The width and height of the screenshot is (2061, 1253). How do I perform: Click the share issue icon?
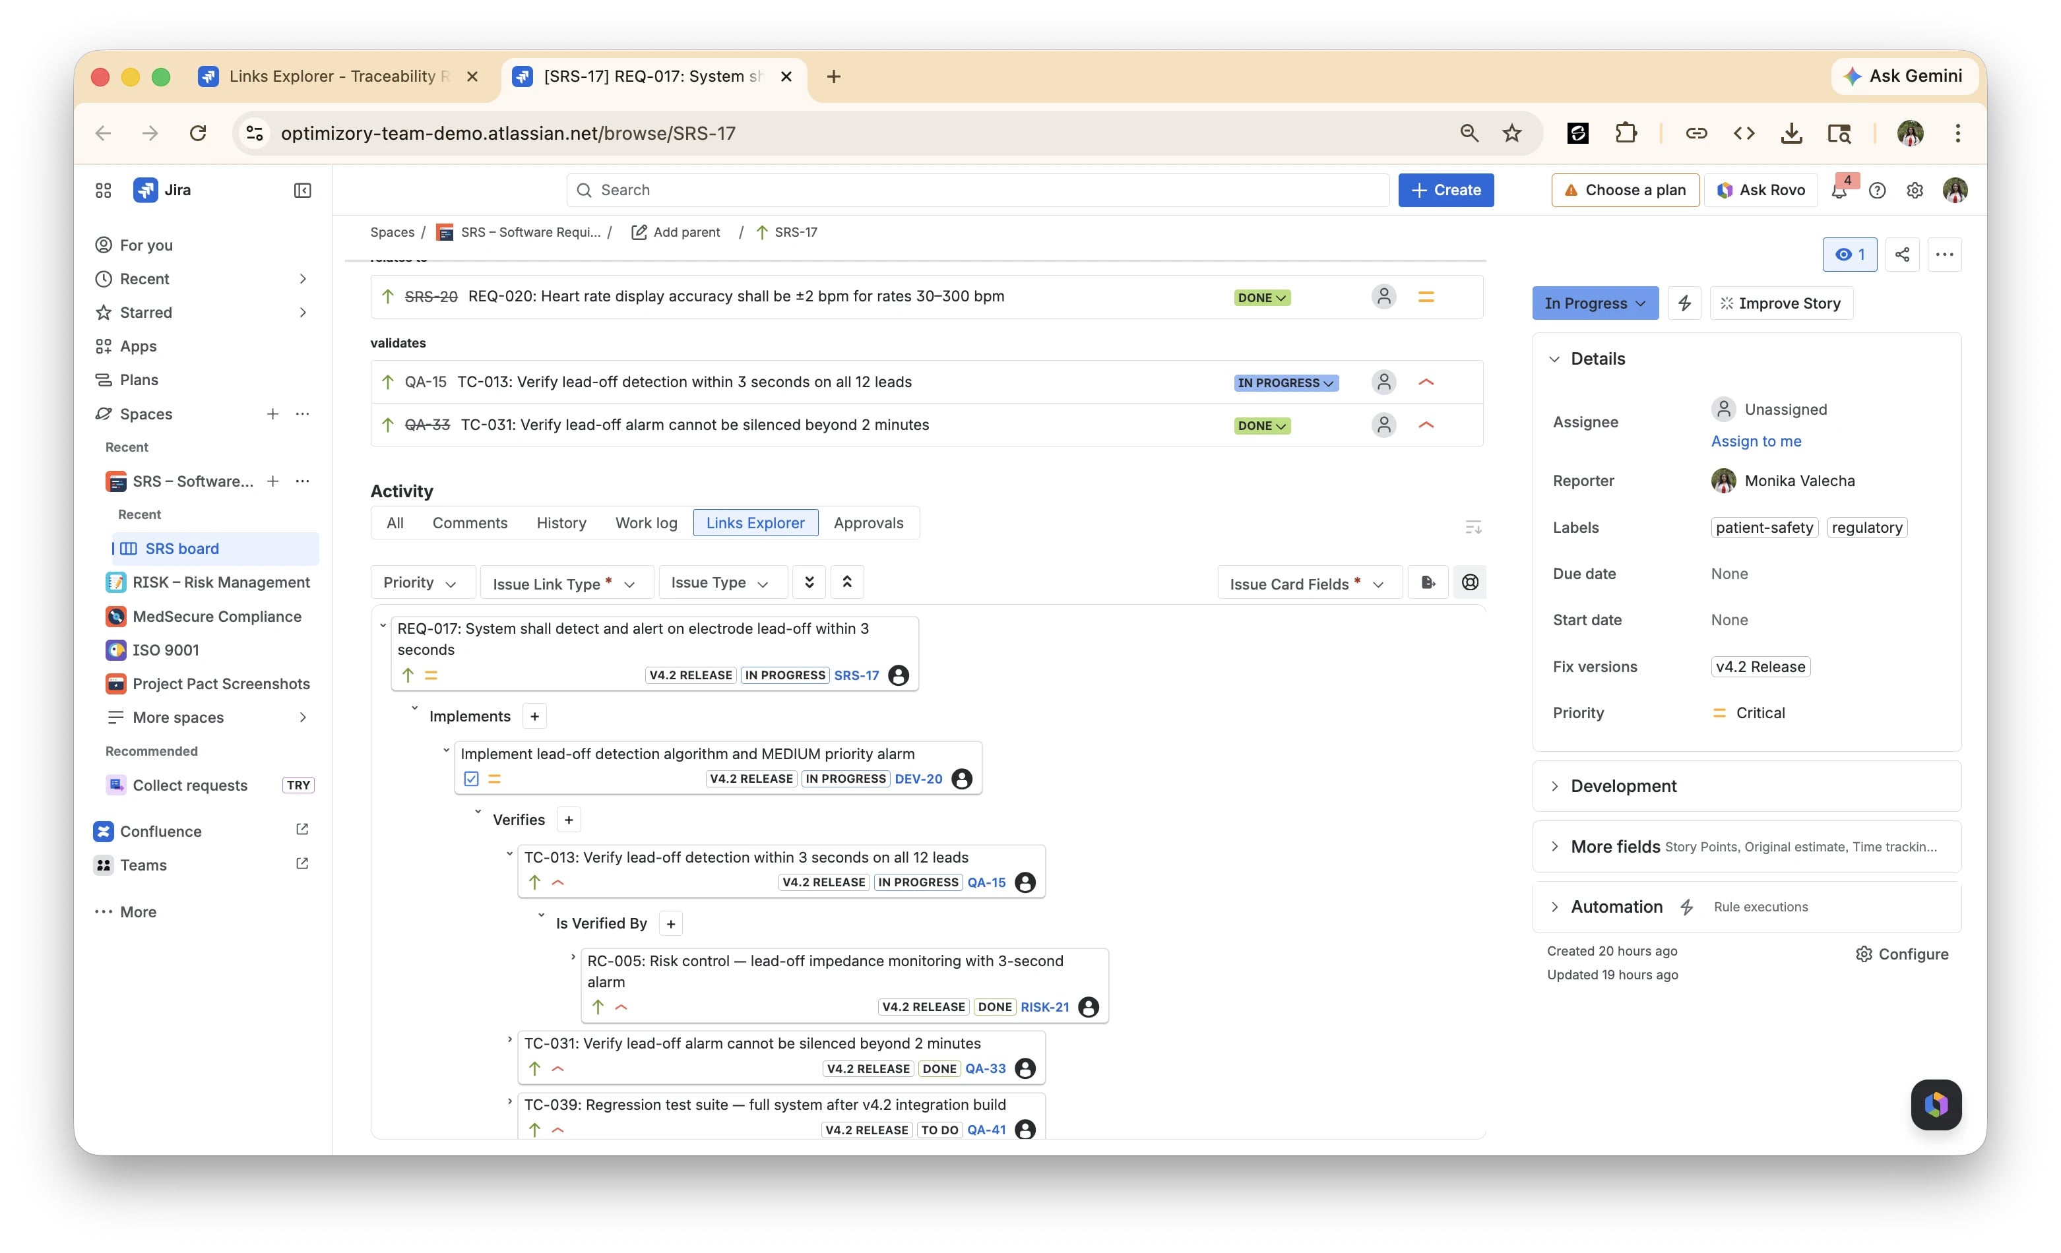1902,255
